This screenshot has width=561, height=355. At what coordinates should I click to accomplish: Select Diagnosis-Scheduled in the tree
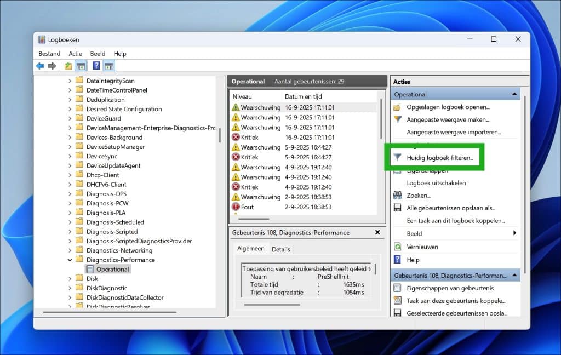(x=115, y=222)
